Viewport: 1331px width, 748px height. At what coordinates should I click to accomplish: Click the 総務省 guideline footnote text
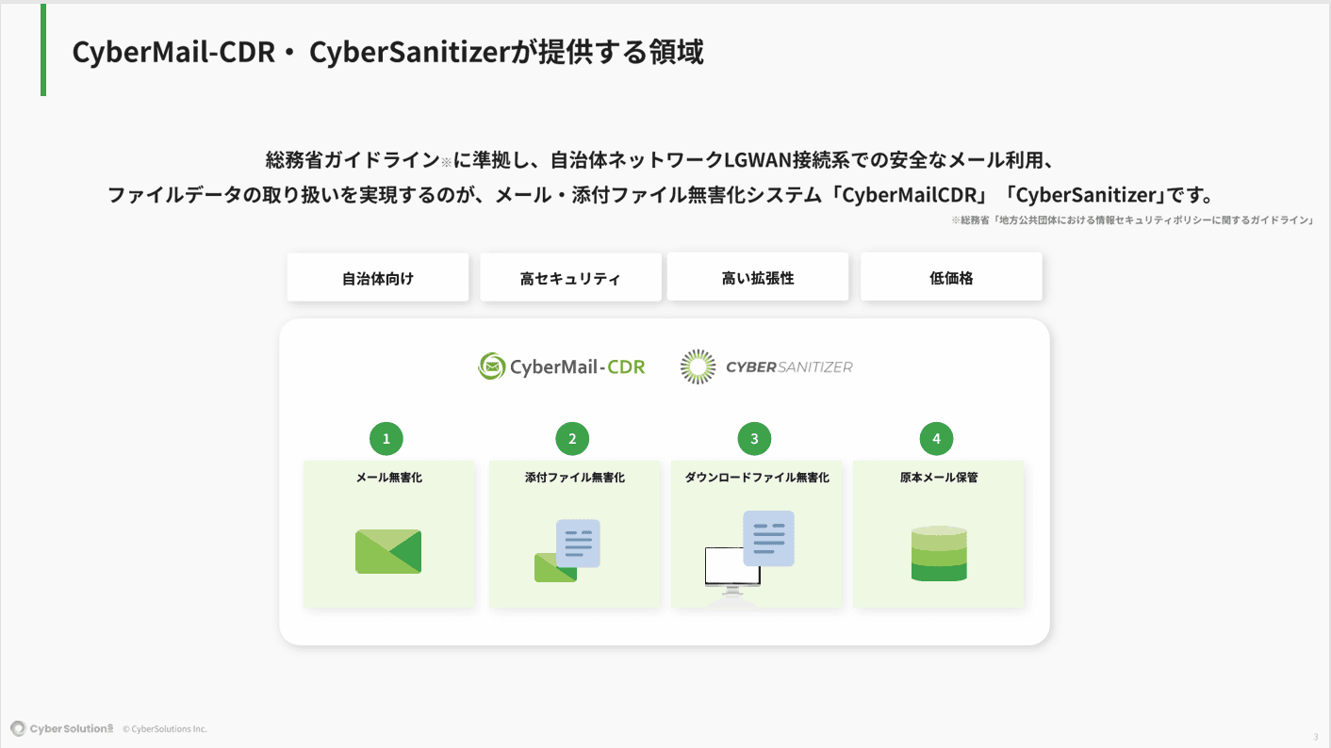[x=1132, y=220]
